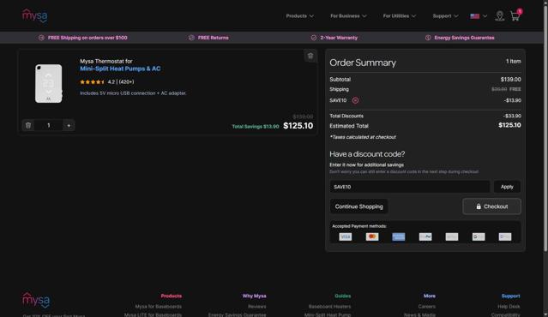Click the Apply button

[507, 187]
